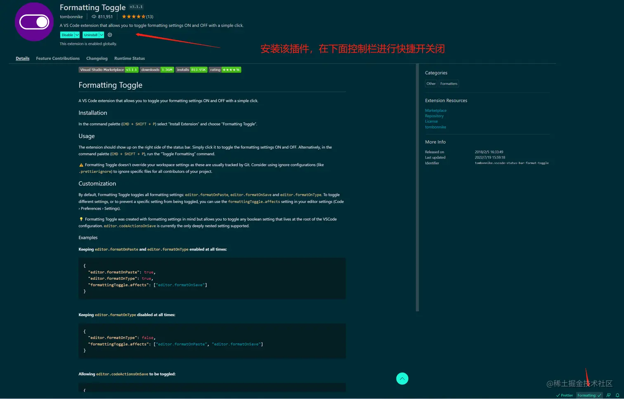
Task: Click the Prettier status bar item
Action: [564, 395]
